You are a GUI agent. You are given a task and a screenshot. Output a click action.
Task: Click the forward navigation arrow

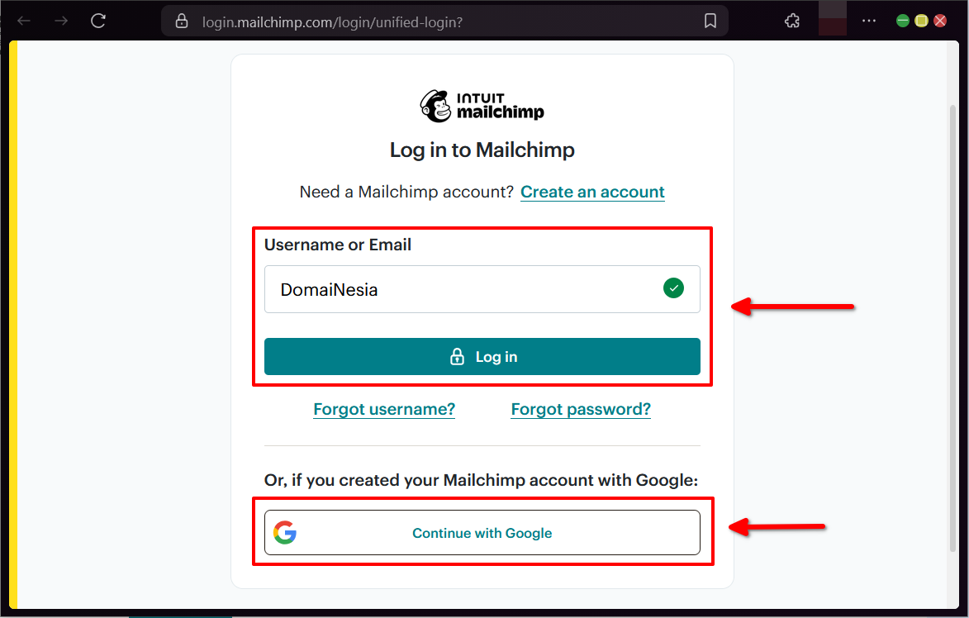(59, 20)
